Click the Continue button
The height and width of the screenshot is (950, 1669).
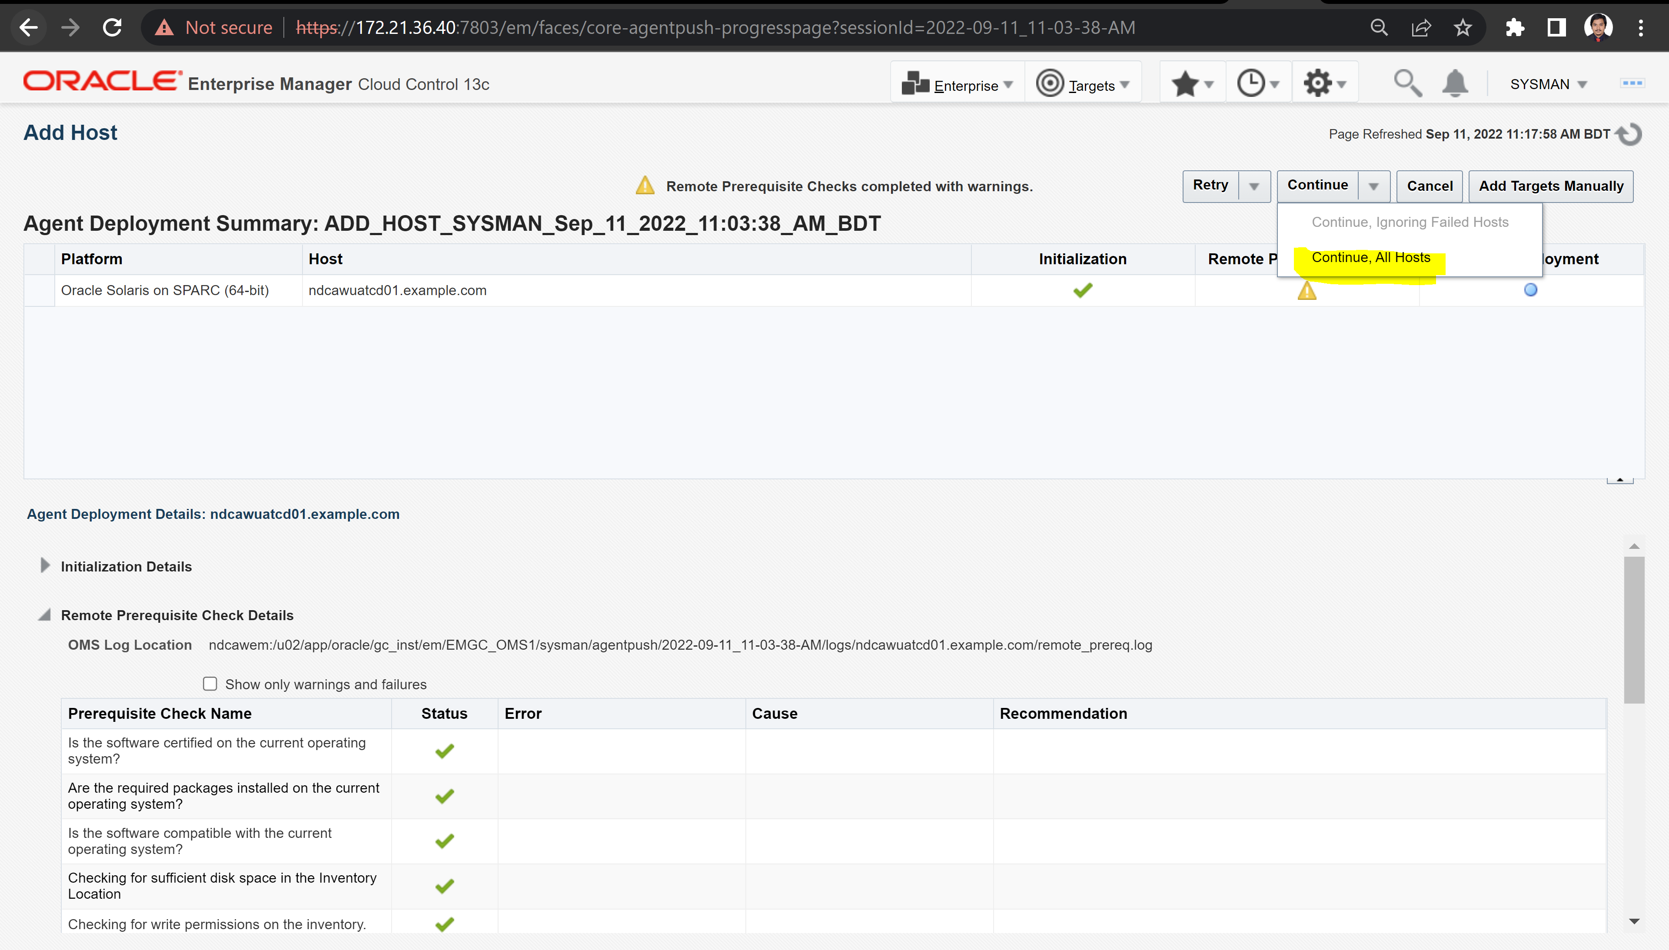click(x=1317, y=186)
